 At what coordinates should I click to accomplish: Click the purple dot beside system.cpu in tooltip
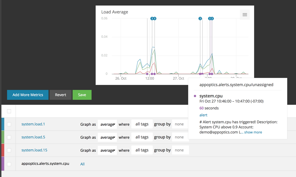point(195,96)
